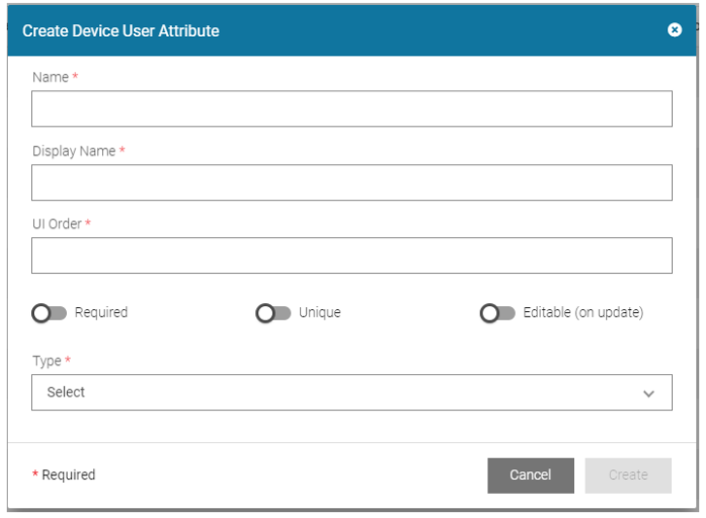This screenshot has width=706, height=518.
Task: Click the chevron arrow in Type dropdown
Action: click(649, 394)
